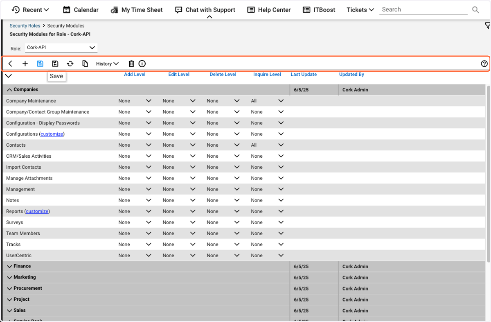This screenshot has height=322, width=491.
Task: Click the Updated By column header
Action: point(351,75)
